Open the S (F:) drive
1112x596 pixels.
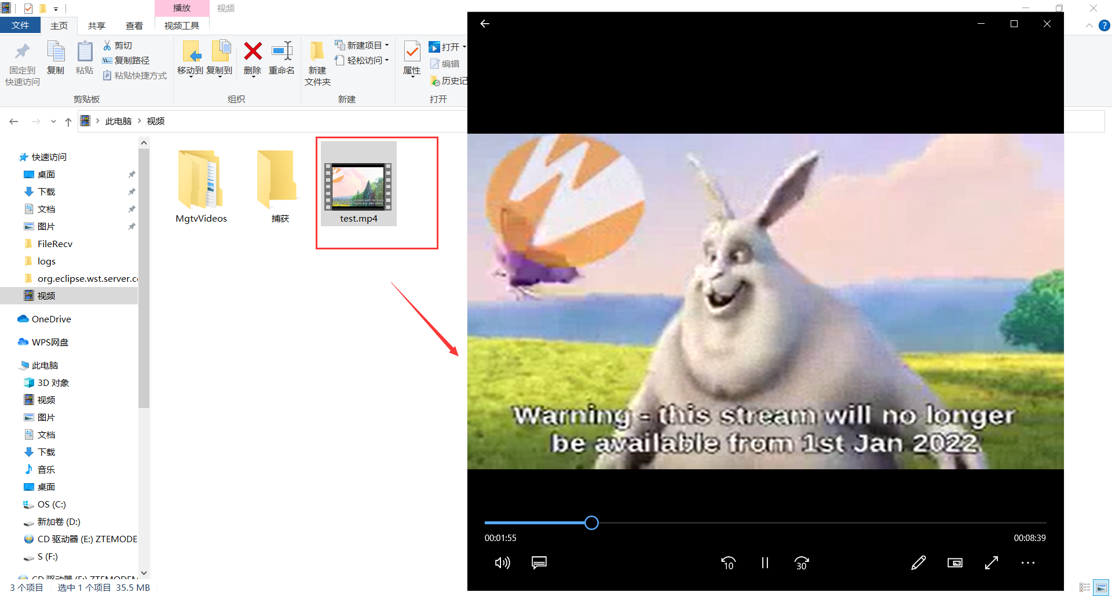(x=47, y=556)
